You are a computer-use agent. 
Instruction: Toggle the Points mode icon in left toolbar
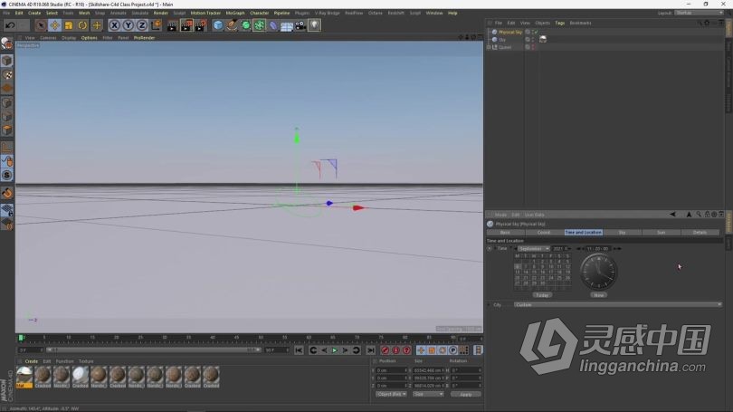[x=7, y=103]
